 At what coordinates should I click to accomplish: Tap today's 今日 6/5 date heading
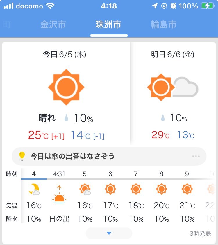(65, 55)
